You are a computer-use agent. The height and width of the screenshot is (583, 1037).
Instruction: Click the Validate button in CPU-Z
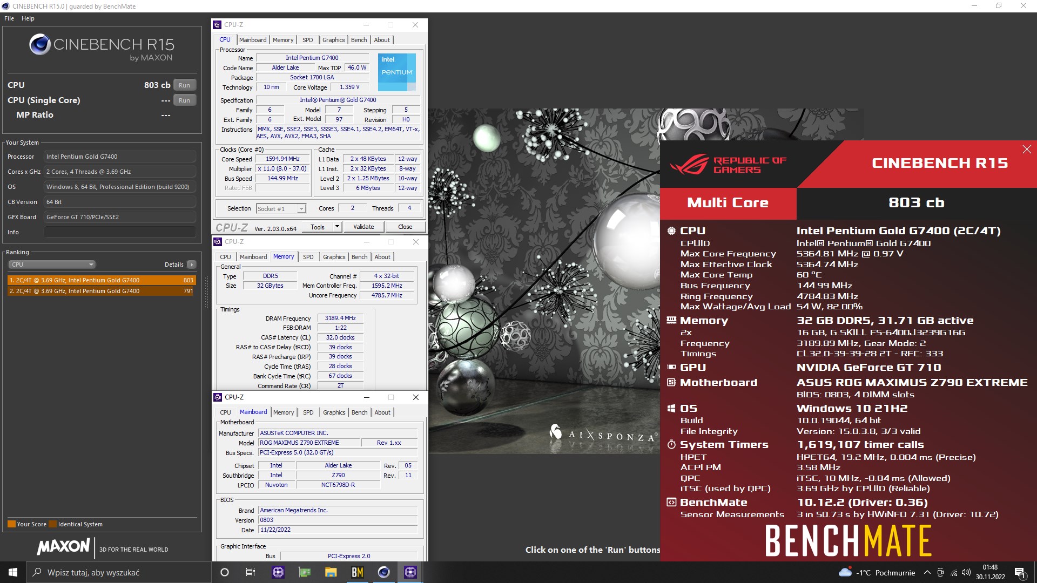coord(363,227)
